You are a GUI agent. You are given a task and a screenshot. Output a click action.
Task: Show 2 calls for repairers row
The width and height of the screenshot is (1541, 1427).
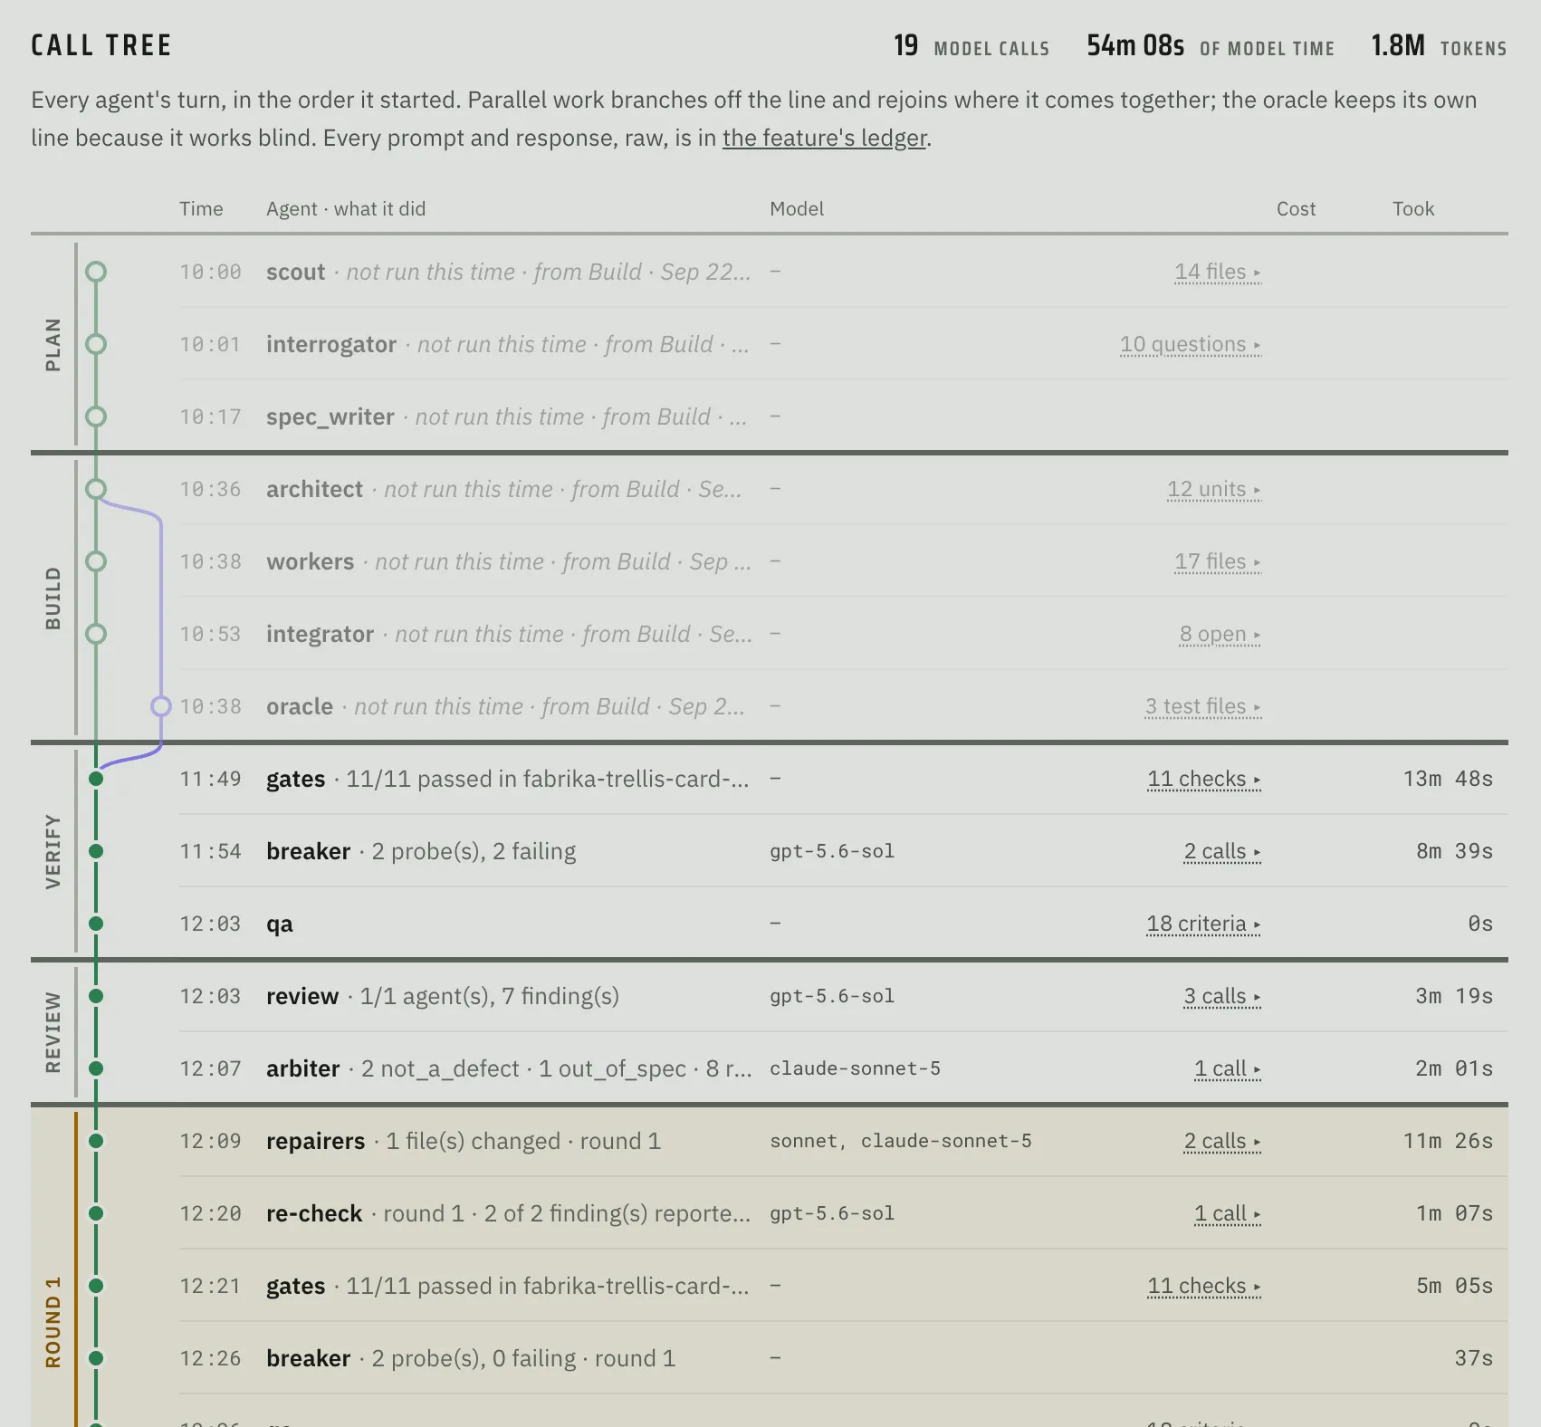(1221, 1141)
